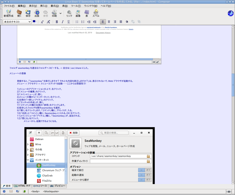
Task: Click the Print (印刷) icon
Action: pos(54,13)
